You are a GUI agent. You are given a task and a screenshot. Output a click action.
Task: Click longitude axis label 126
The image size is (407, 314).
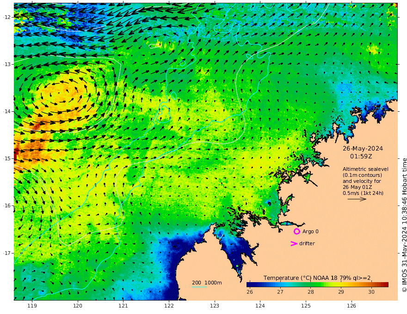(x=351, y=306)
